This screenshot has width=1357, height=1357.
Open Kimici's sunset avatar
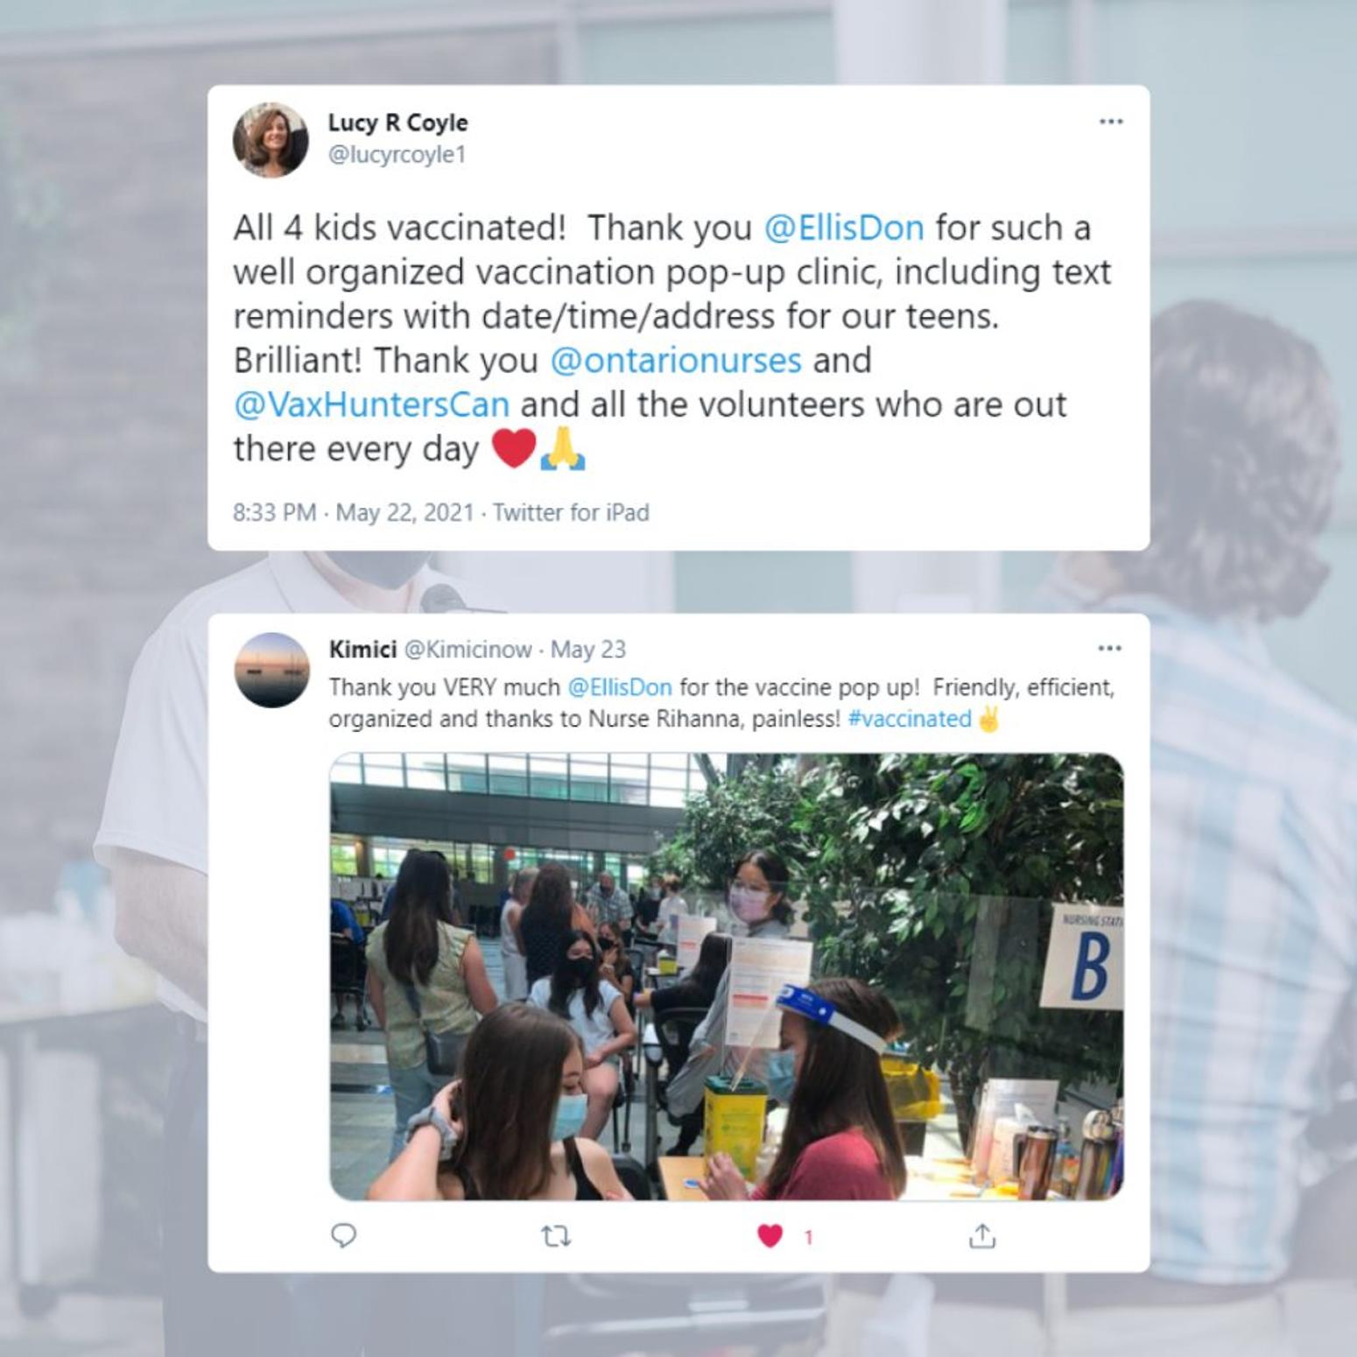pos(272,670)
